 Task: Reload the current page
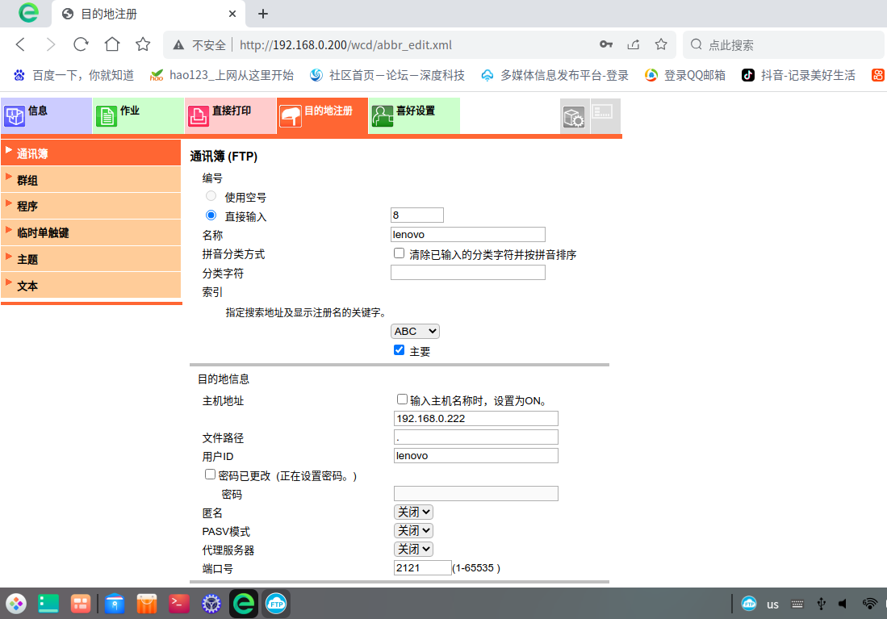81,44
